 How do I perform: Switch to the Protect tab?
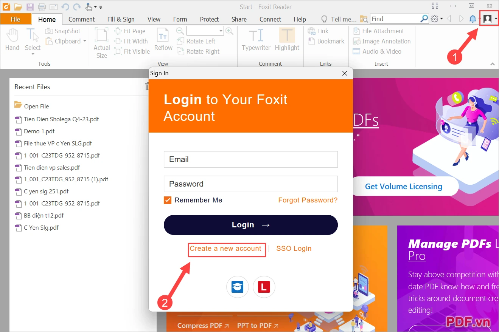[209, 19]
